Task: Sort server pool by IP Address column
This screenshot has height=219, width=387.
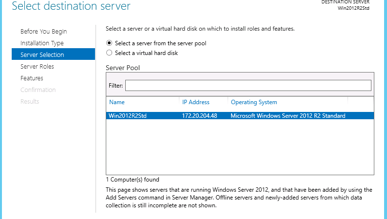Action: tap(196, 102)
